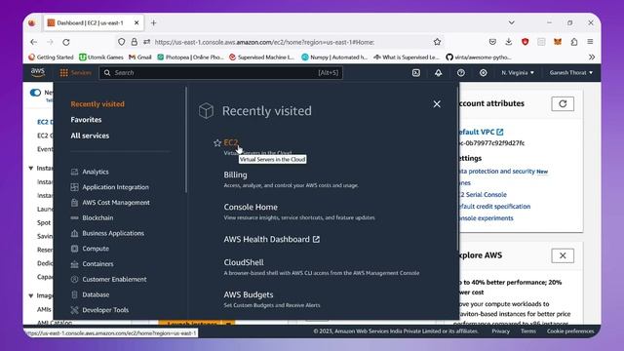624x351 pixels.
Task: Select Recently visited in the menu
Action: pos(97,104)
